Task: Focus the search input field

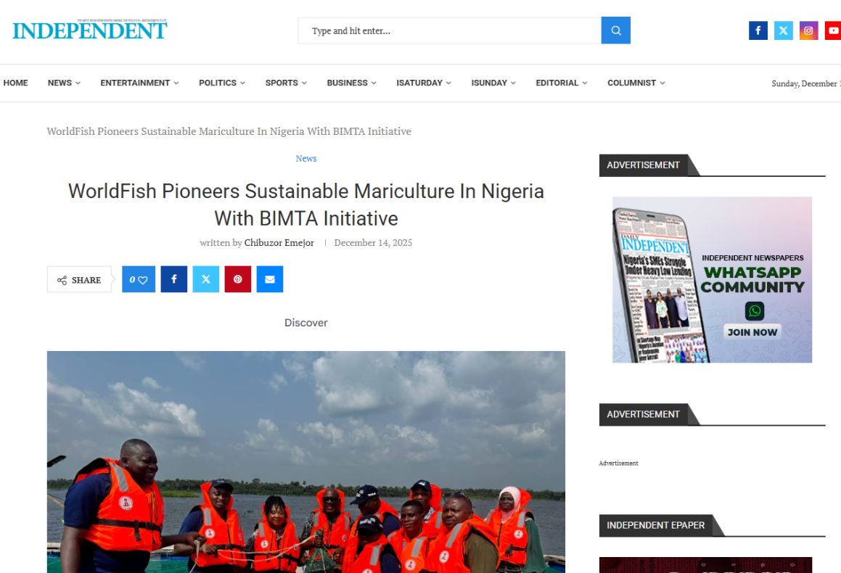Action: [450, 30]
